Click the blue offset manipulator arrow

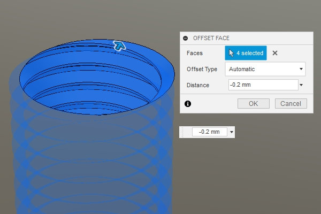coord(119,46)
